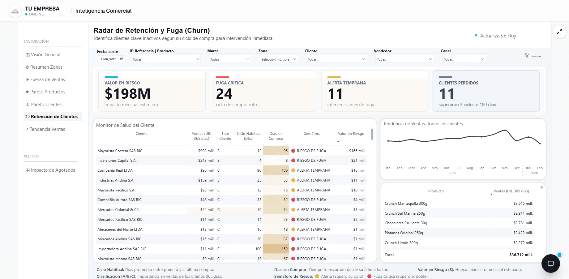Click the client table vertical scrollbar

click(x=372, y=134)
